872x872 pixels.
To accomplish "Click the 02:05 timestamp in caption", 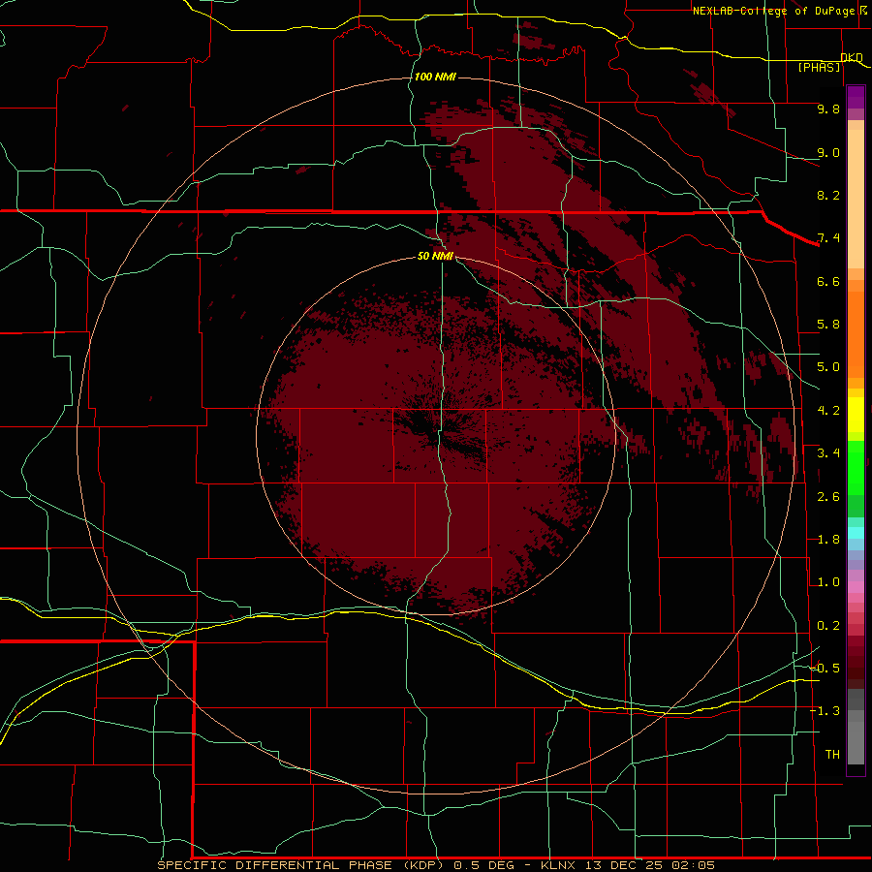I will (x=693, y=865).
